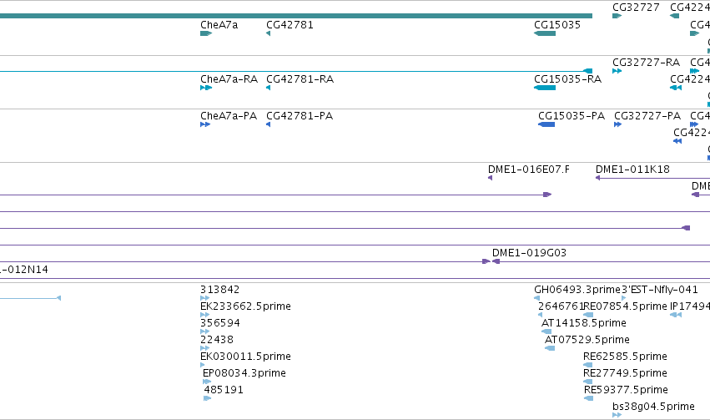Click the CG42781-RA transcript label
Image resolution: width=710 pixels, height=420 pixels.
(x=300, y=79)
